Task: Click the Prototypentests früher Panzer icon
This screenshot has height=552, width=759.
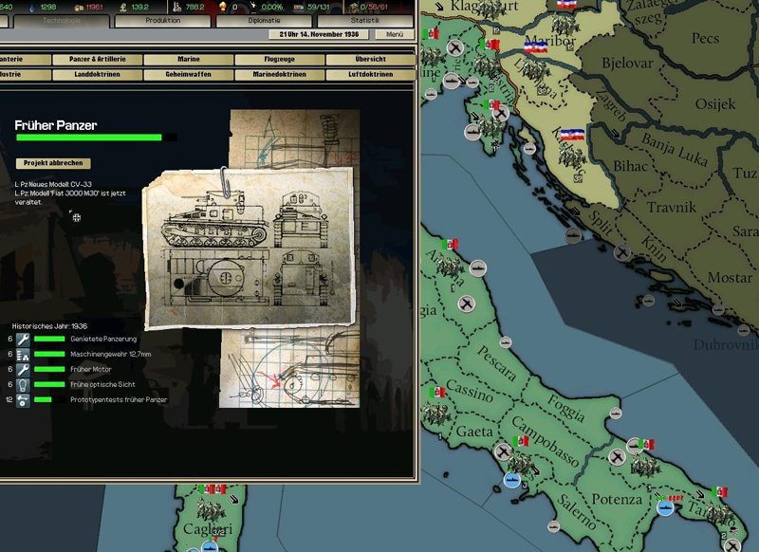Action: point(24,399)
